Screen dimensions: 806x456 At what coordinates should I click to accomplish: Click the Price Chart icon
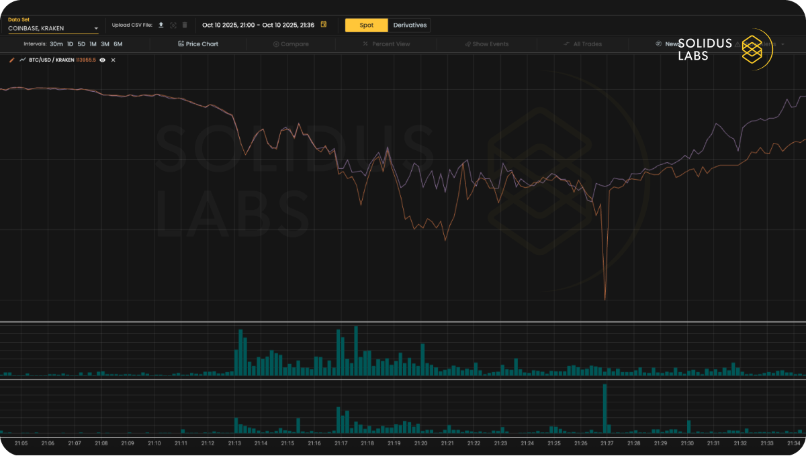pyautogui.click(x=181, y=44)
